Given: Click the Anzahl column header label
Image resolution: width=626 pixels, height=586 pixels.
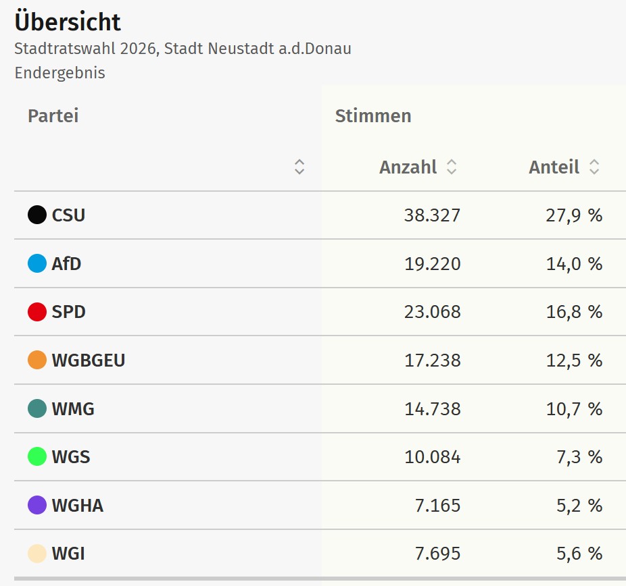Looking at the screenshot, I should (x=408, y=167).
